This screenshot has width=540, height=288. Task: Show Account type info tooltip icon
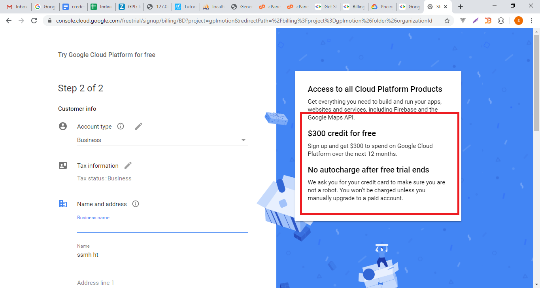pyautogui.click(x=121, y=126)
